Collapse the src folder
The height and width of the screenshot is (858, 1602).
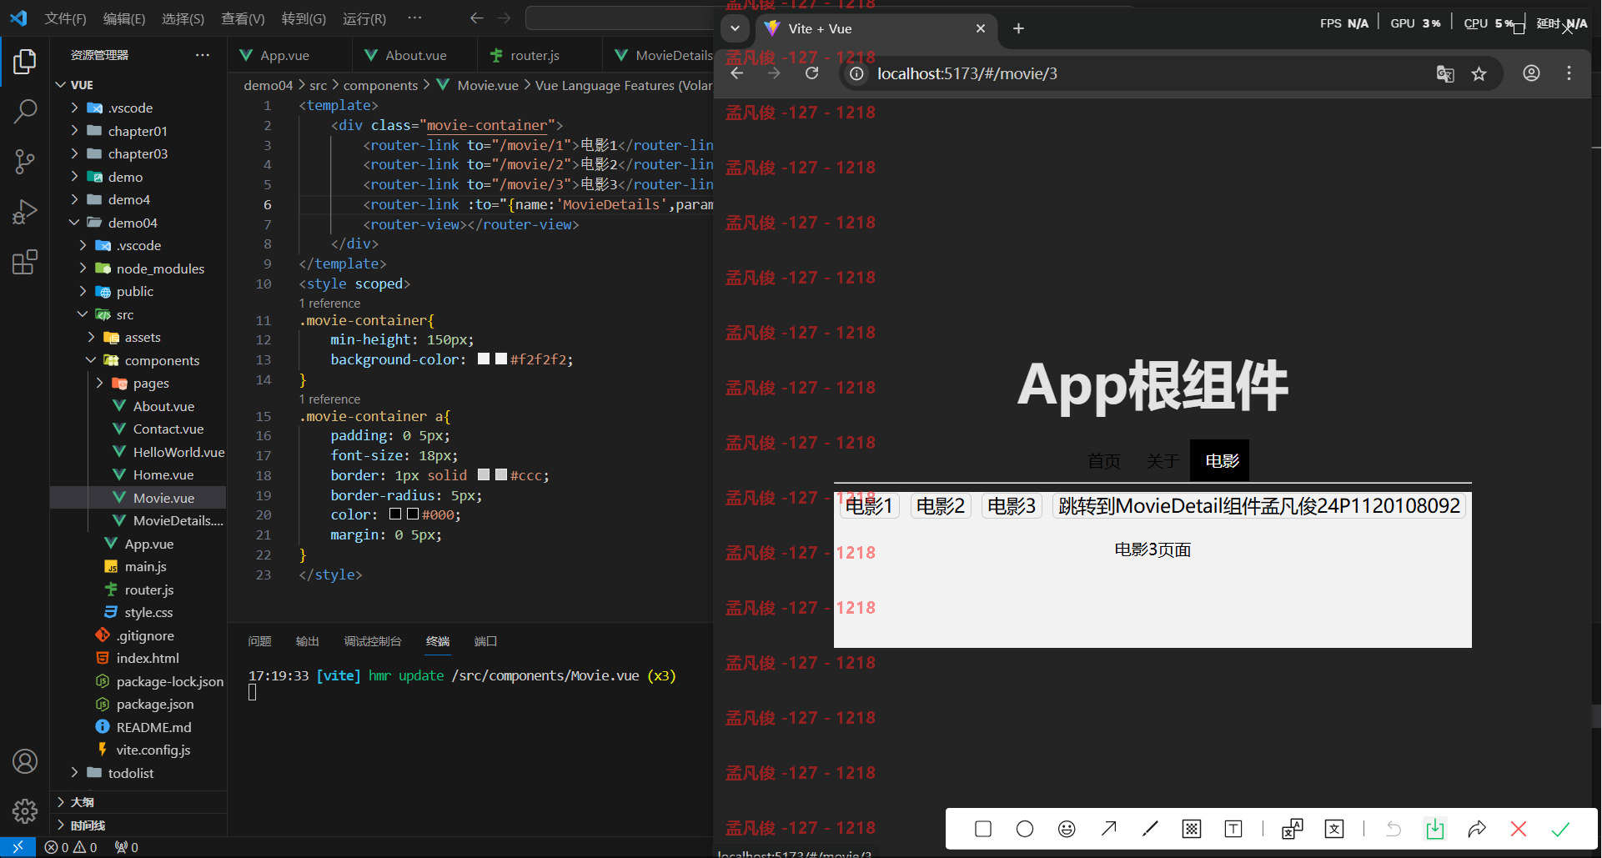pyautogui.click(x=83, y=314)
